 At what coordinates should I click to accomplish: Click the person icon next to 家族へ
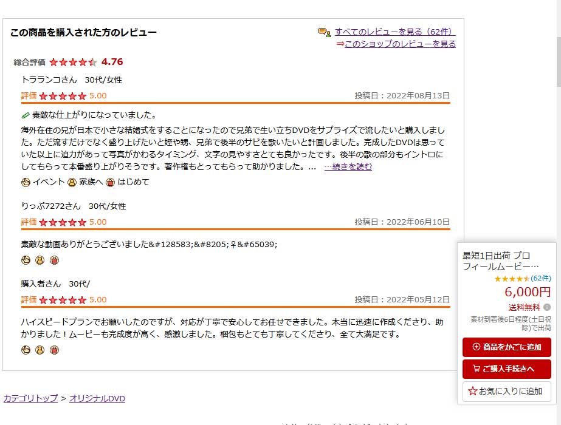72,182
